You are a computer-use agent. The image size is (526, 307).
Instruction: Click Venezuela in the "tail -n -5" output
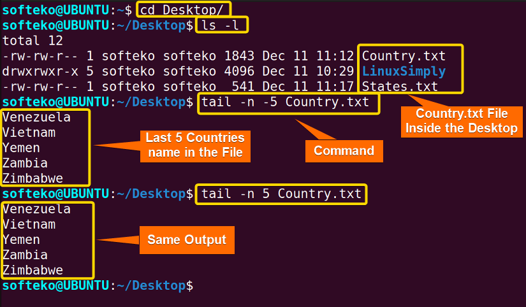point(36,117)
